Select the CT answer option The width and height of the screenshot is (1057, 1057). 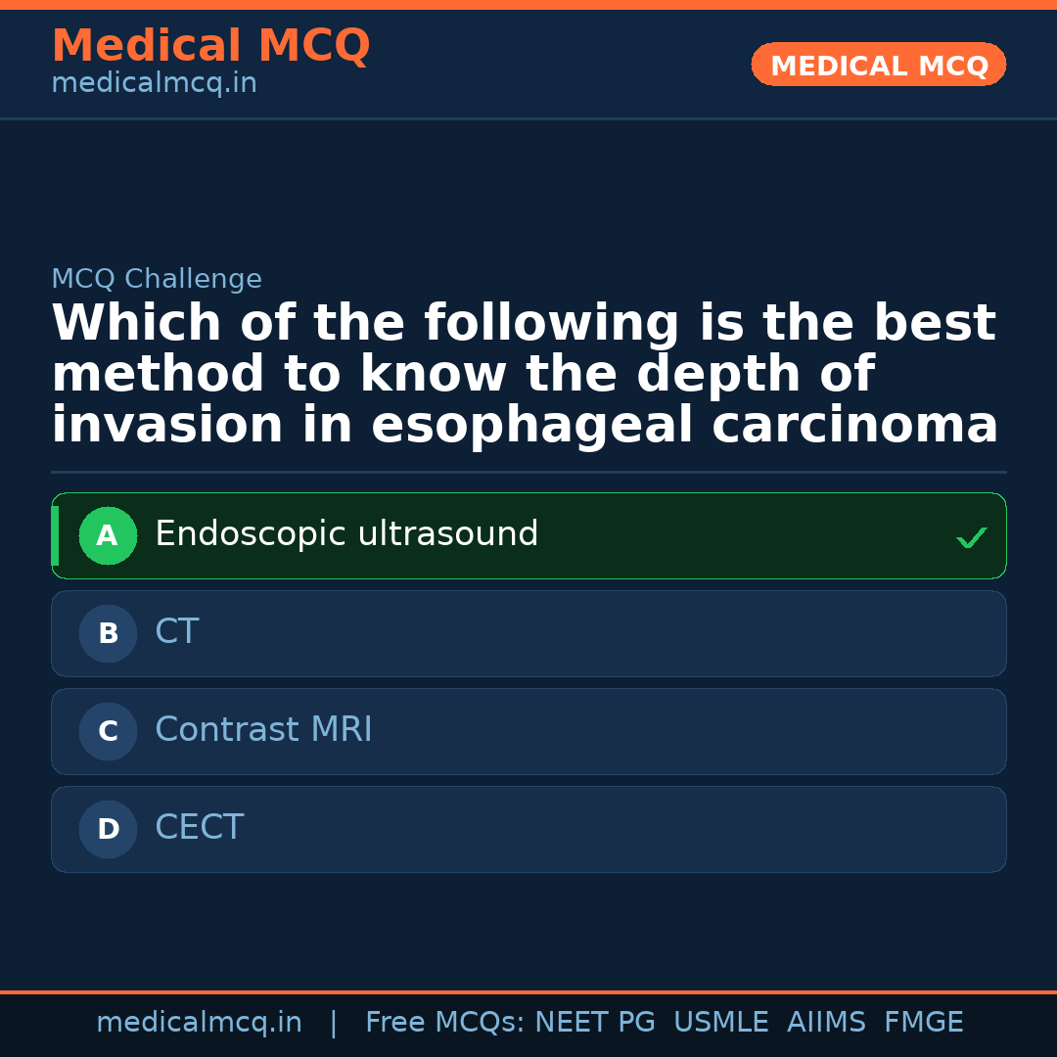click(x=177, y=632)
